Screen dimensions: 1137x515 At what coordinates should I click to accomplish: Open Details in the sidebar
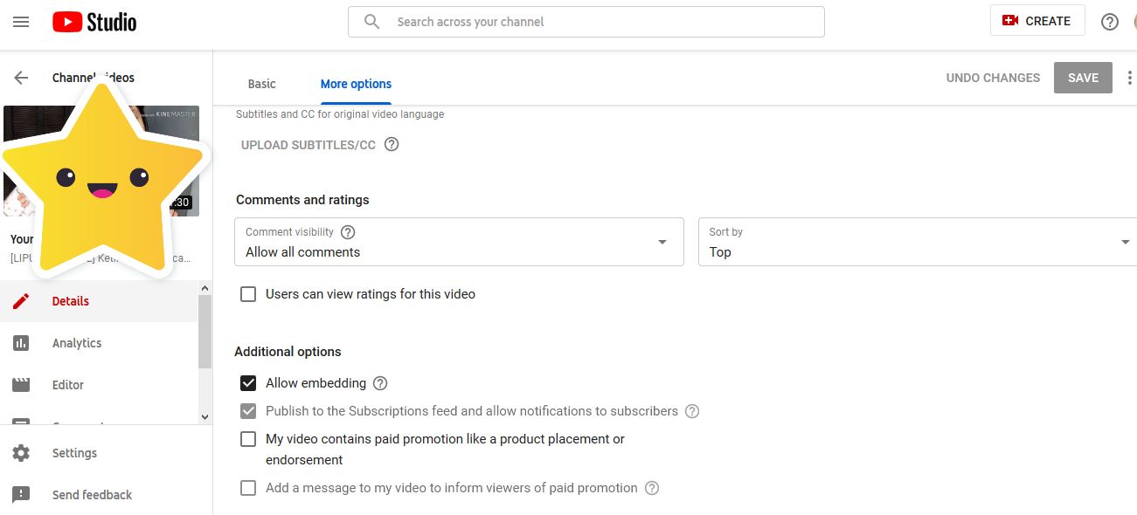coord(100,301)
